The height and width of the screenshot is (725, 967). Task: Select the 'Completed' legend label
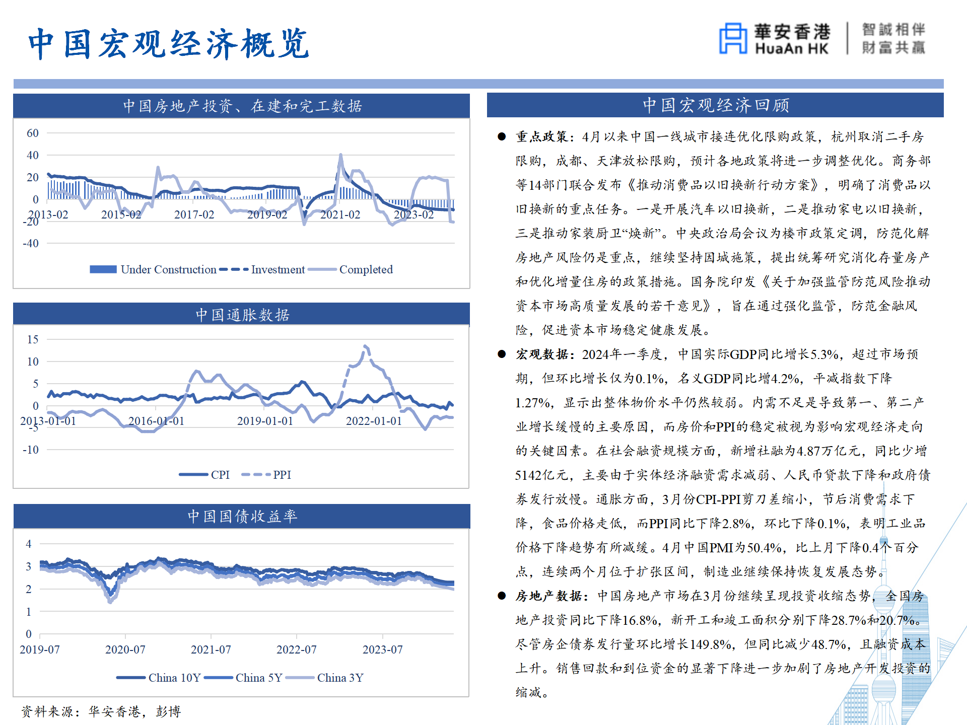[366, 269]
